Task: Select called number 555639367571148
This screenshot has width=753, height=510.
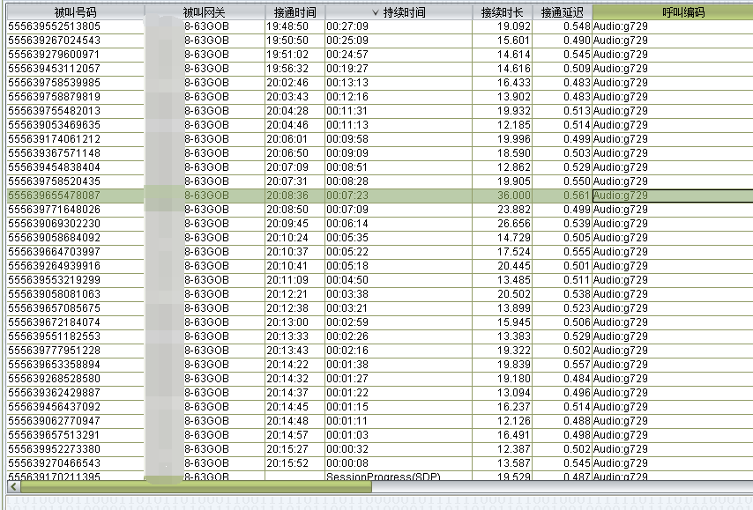Action: [x=55, y=153]
